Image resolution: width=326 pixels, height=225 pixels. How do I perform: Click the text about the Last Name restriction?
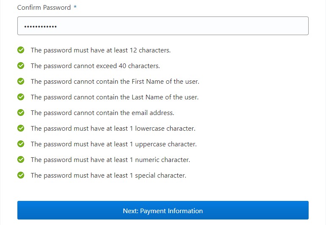click(x=114, y=97)
